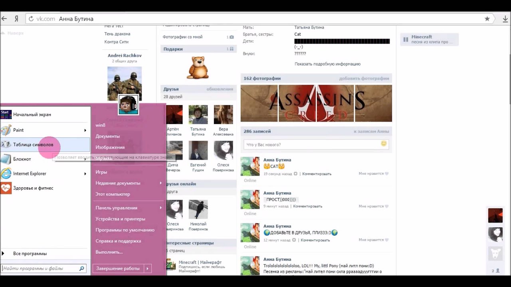Click the Yandex Я button
Viewport: 511px width, 287px height.
[16, 19]
